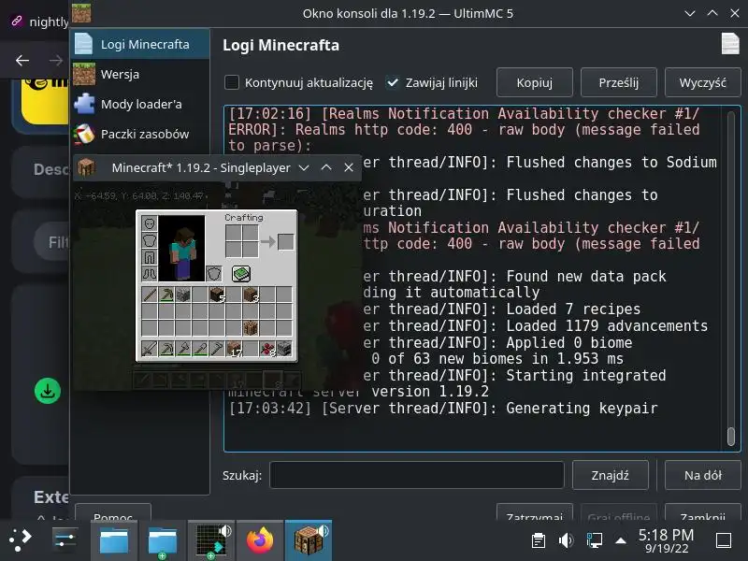Open the KDE application launcher
The image size is (748, 561).
coord(20,540)
